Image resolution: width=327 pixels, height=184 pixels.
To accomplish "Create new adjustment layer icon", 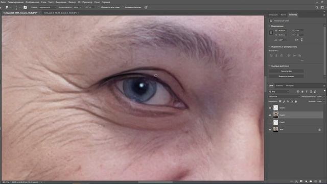I will tap(306, 181).
